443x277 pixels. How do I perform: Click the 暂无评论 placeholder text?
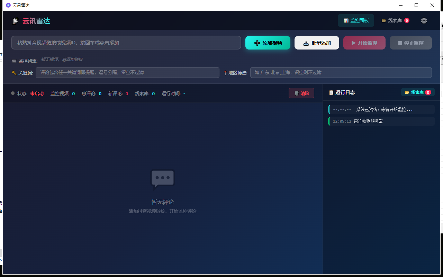tap(163, 202)
